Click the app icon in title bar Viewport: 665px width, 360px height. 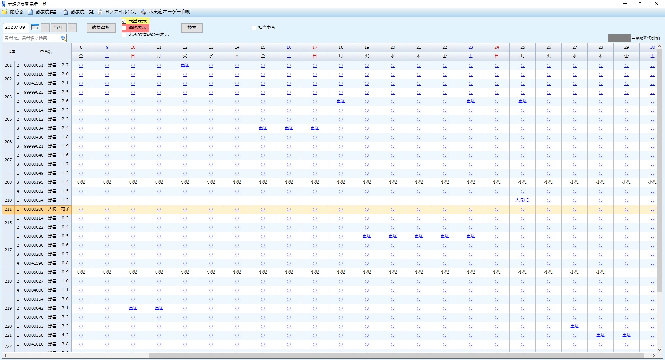[4, 4]
